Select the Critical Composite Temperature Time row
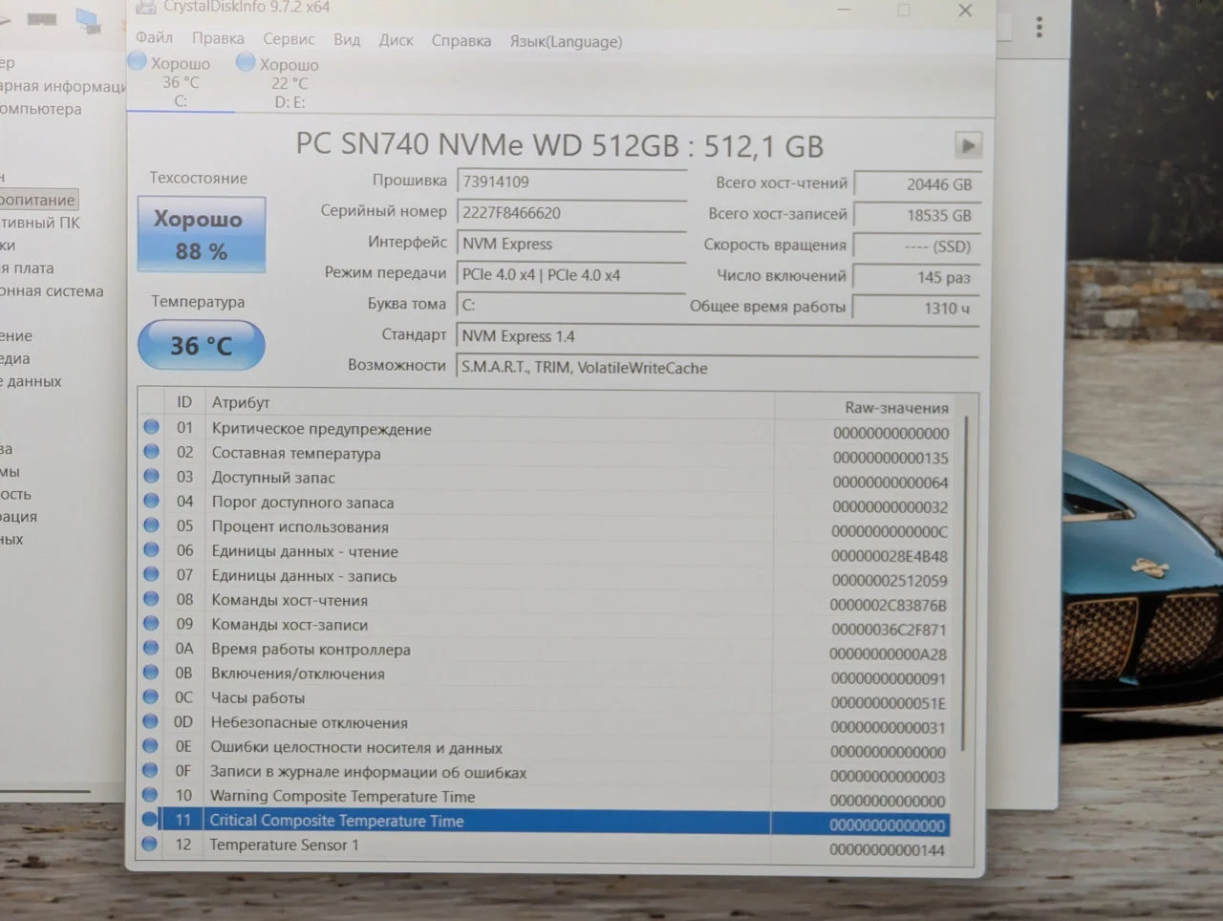This screenshot has width=1223, height=921. coord(545,822)
